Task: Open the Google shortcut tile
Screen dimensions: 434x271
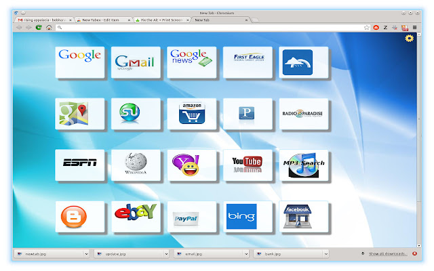Action: [x=80, y=62]
